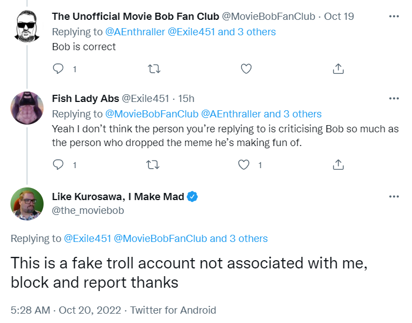Retweet Fish Lady Abs tweet

coord(154,164)
